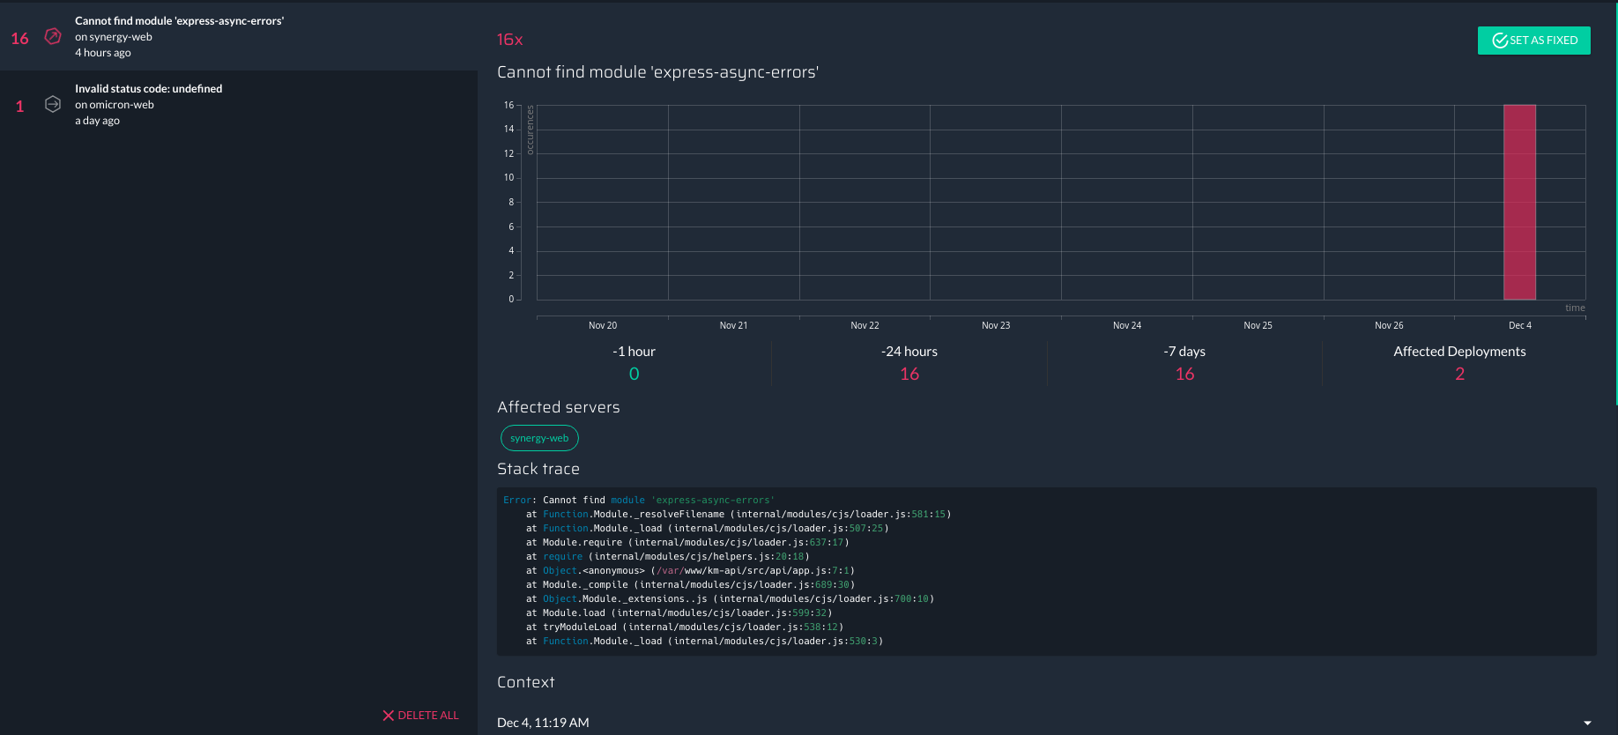Viewport: 1618px width, 735px height.
Task: Click the red Dec 4 bar in chart
Action: (1519, 203)
